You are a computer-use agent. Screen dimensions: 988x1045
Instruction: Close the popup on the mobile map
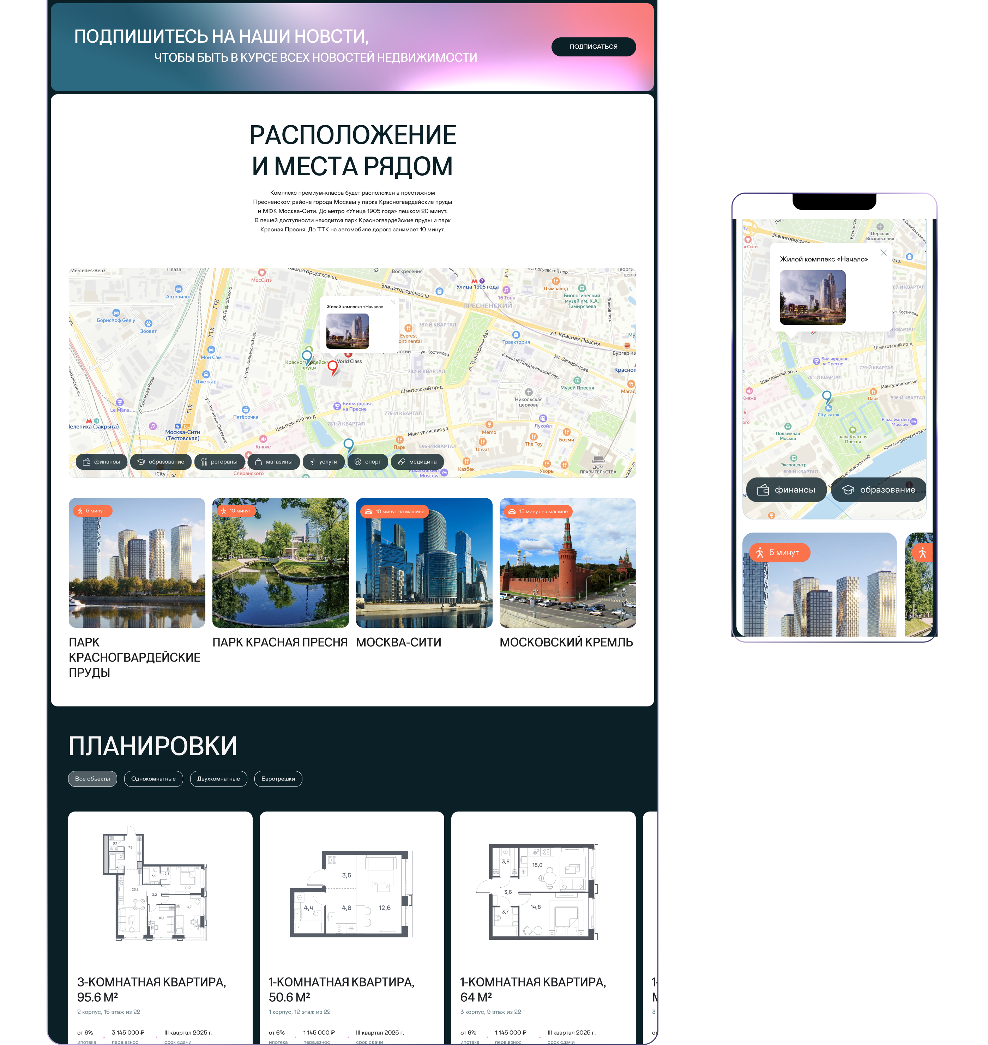pyautogui.click(x=883, y=253)
